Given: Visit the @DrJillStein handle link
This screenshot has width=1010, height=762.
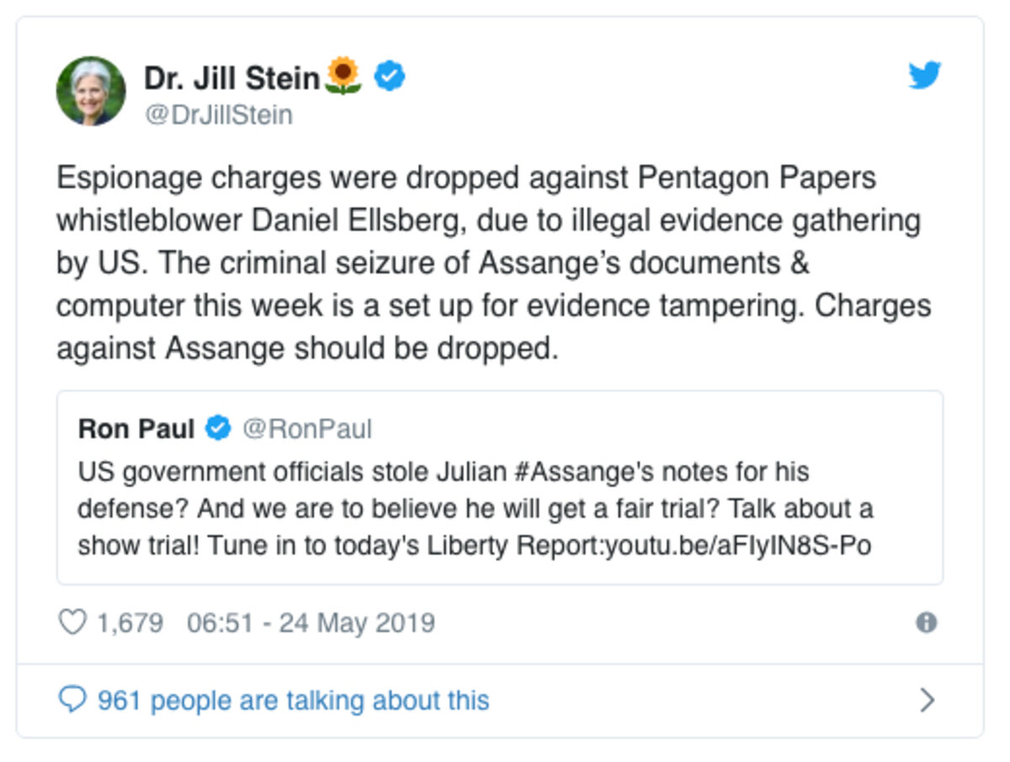Looking at the screenshot, I should click(219, 115).
